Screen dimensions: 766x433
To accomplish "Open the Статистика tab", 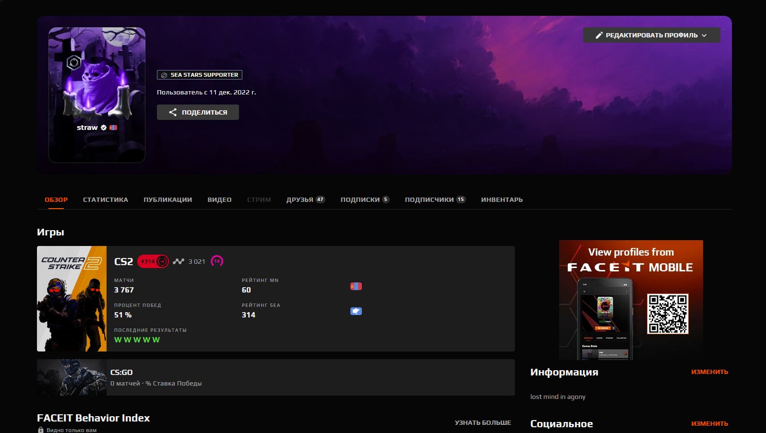I will pos(106,199).
